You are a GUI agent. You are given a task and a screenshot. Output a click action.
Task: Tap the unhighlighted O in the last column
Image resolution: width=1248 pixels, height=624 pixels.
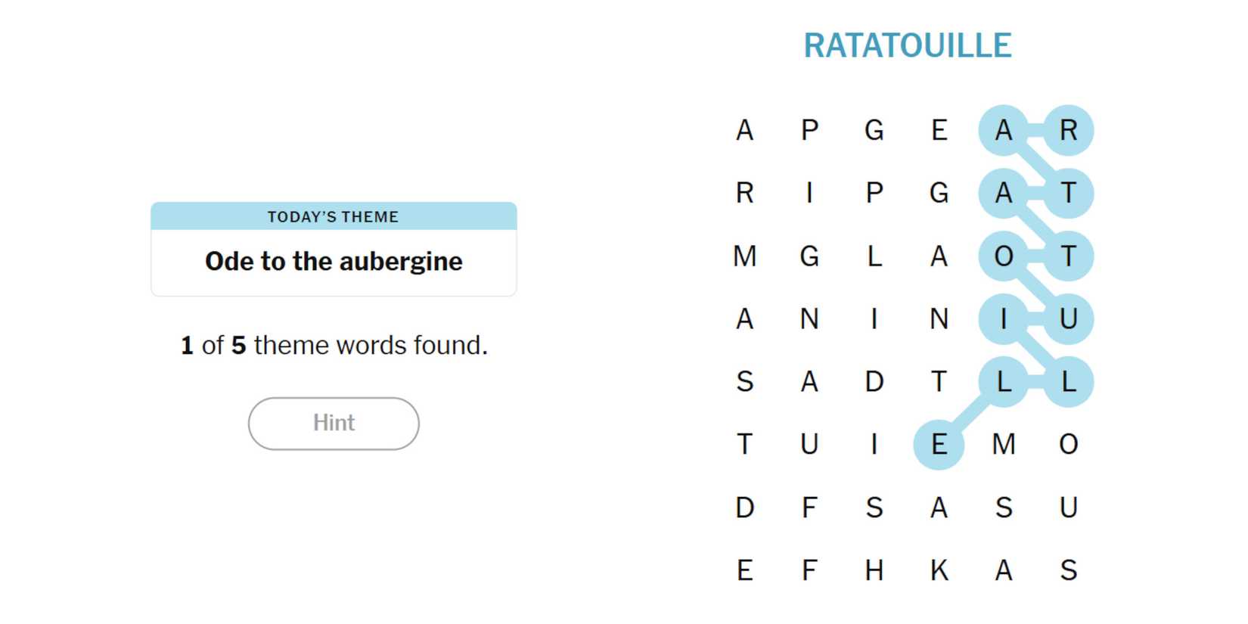pos(1068,444)
